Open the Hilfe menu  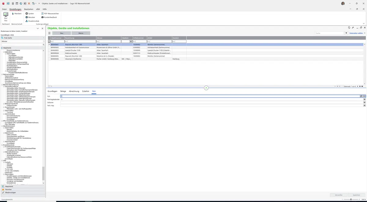tap(45, 9)
